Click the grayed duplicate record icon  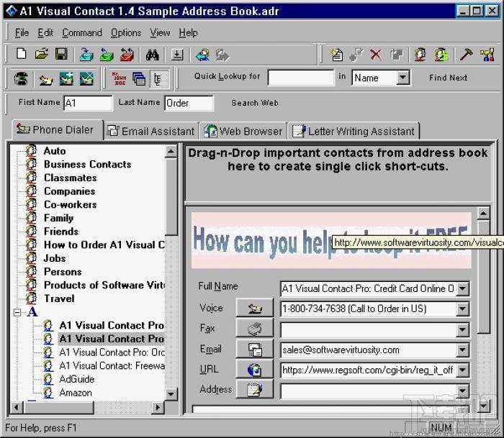click(x=396, y=55)
